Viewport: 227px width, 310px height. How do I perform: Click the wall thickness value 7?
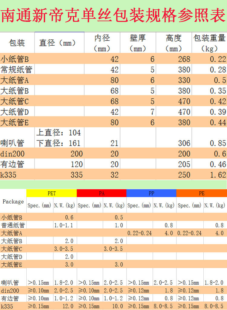tap(152, 112)
